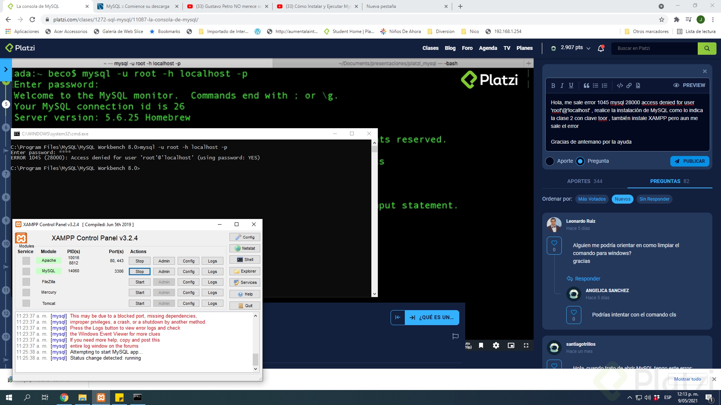Expand the class sidebar chevron
Screen dimensions: 721x405
click(6, 69)
